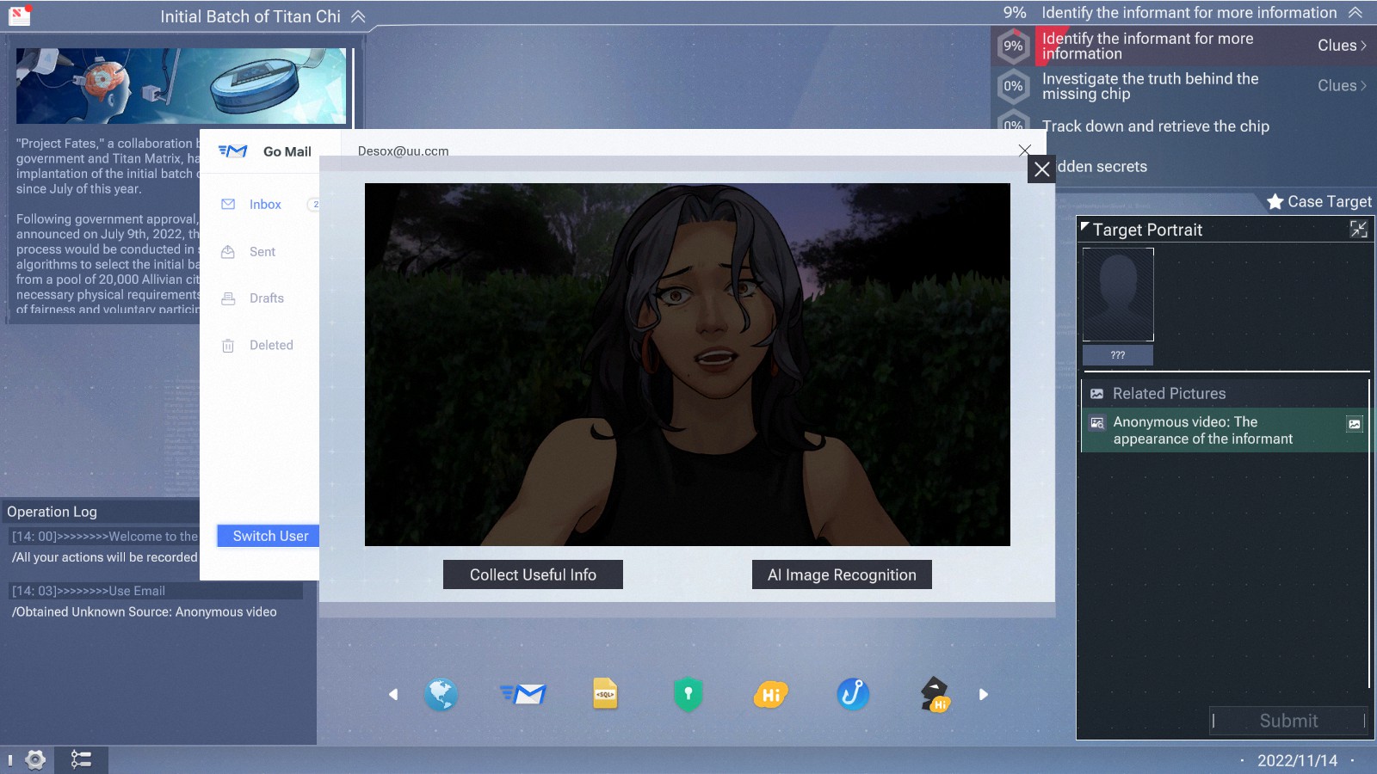Launch the Hi messenger app
Screen dimensions: 1377x774
[770, 694]
